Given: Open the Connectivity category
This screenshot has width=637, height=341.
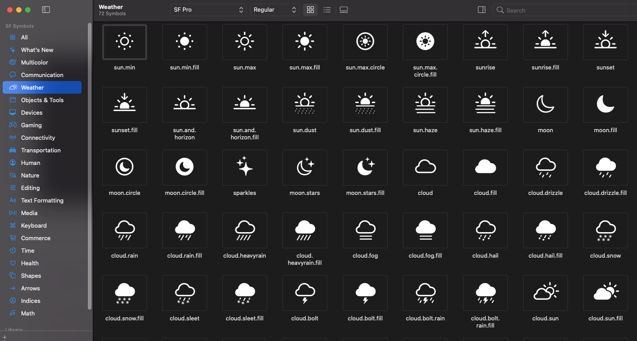Looking at the screenshot, I should 42,138.
